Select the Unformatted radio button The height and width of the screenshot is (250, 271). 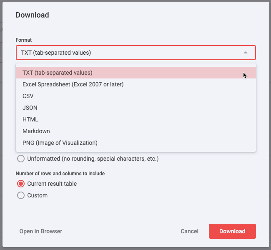[x=21, y=159]
